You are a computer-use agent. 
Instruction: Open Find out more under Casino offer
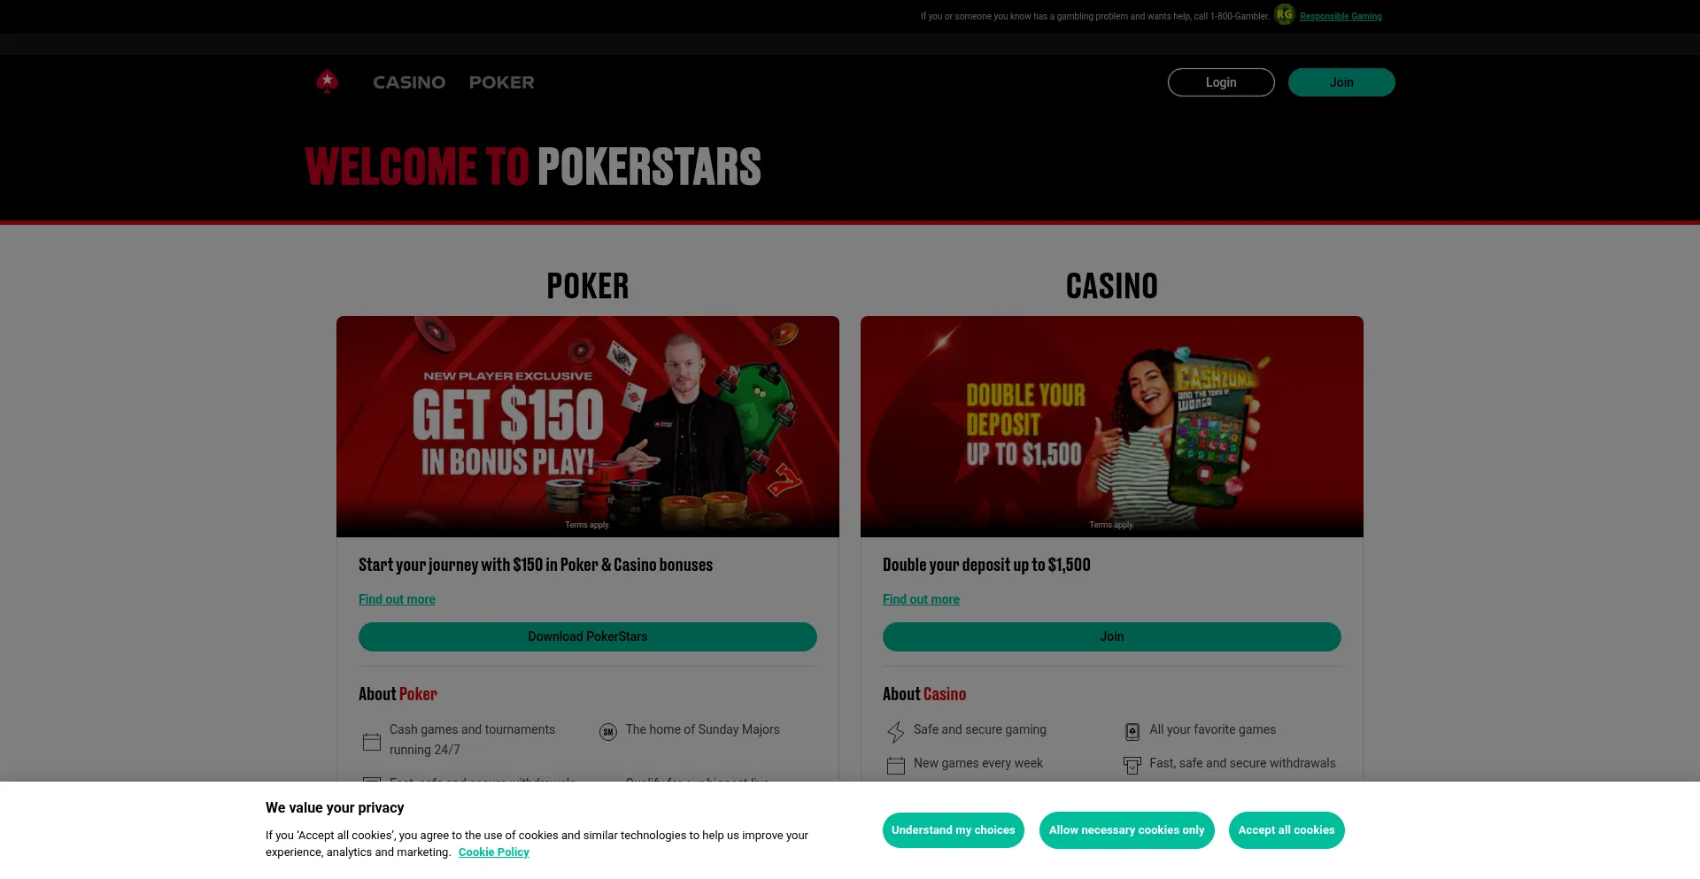[921, 599]
